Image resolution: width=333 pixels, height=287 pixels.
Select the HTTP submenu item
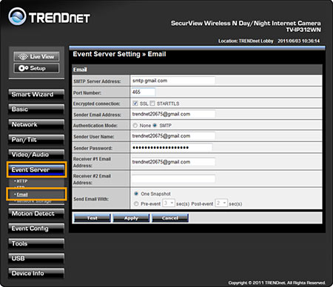point(21,181)
